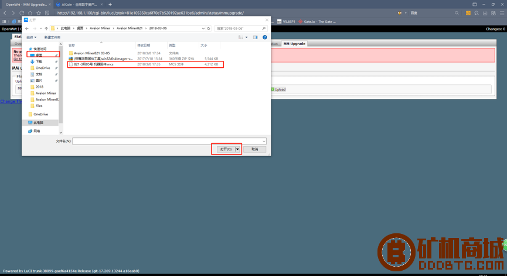507x276 pixels.
Task: Select the OpenWrt - MM Upgrade browser tab
Action: pyautogui.click(x=26, y=5)
